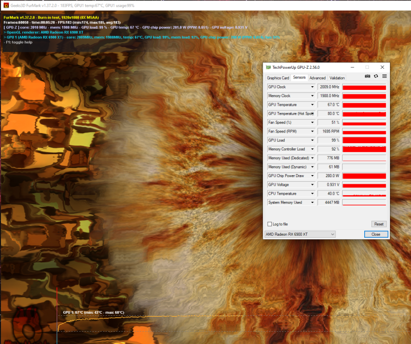The width and height of the screenshot is (411, 344).
Task: Enable the Log to file option
Action: 270,224
